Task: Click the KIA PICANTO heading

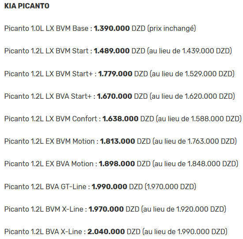Action: 27,6
